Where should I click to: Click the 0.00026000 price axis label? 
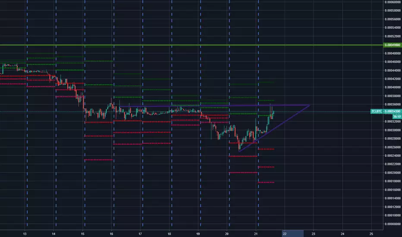coord(392,147)
